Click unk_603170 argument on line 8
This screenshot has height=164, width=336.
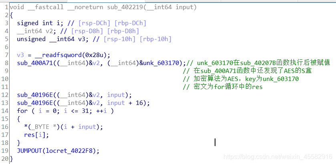pos(161,63)
